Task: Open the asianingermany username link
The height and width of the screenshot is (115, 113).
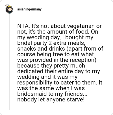Action: coord(29,9)
